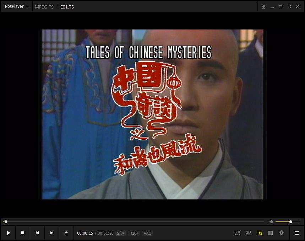Pin the window always on top
305x241 pixels.
point(263,7)
